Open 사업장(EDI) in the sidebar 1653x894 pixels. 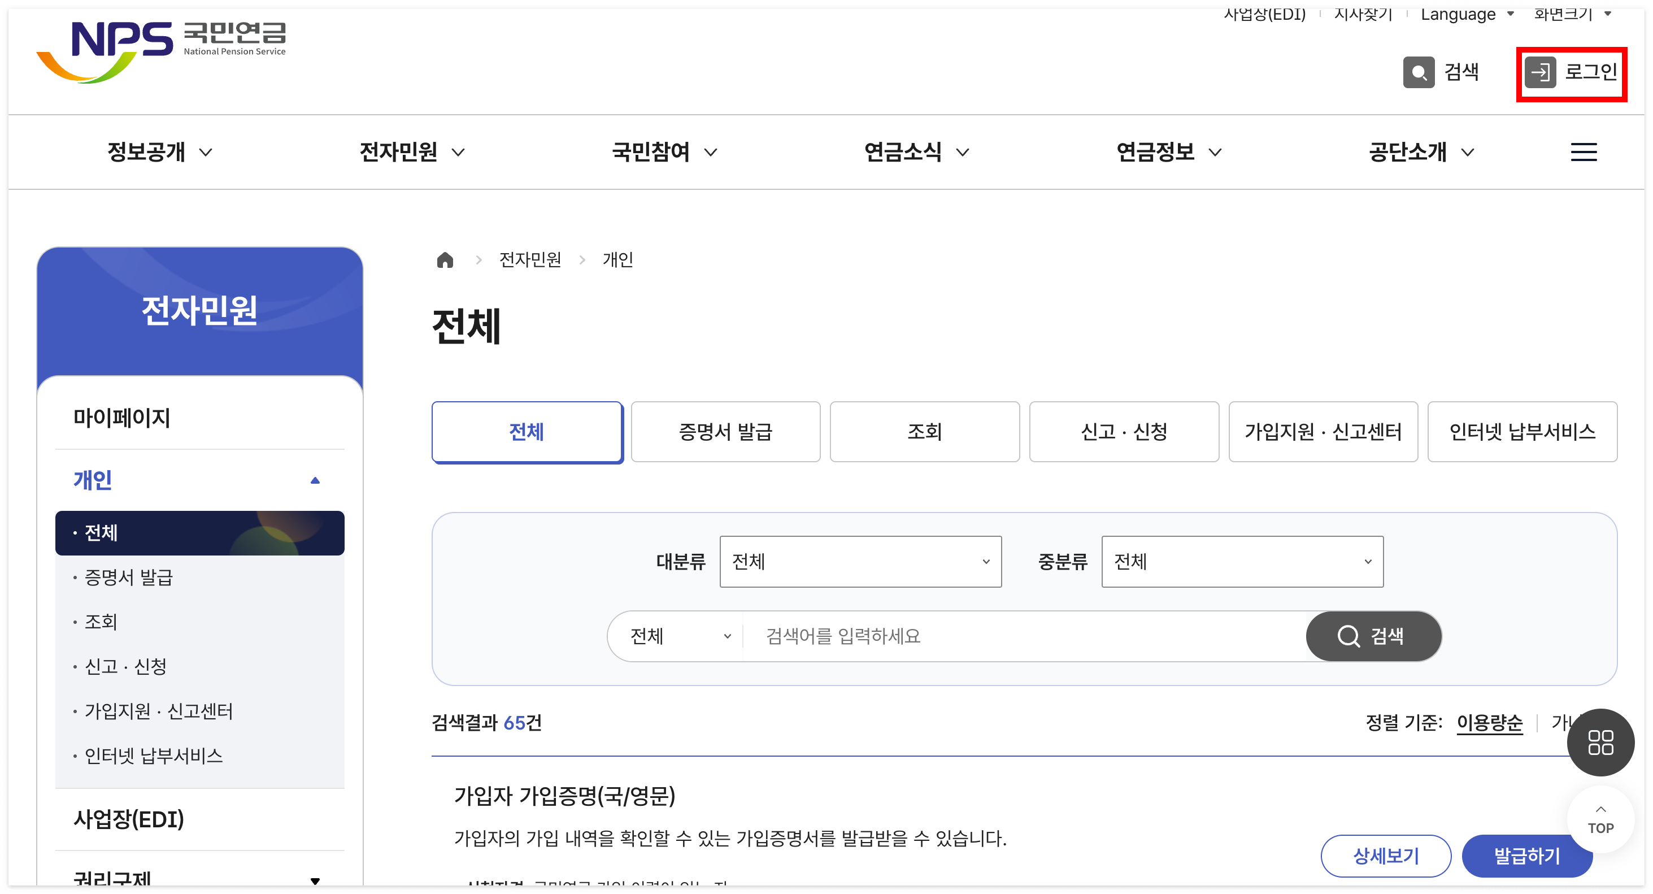128,819
